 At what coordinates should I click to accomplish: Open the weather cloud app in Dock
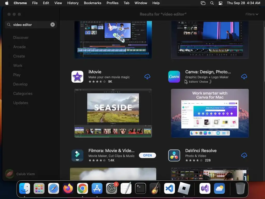(x=219, y=188)
